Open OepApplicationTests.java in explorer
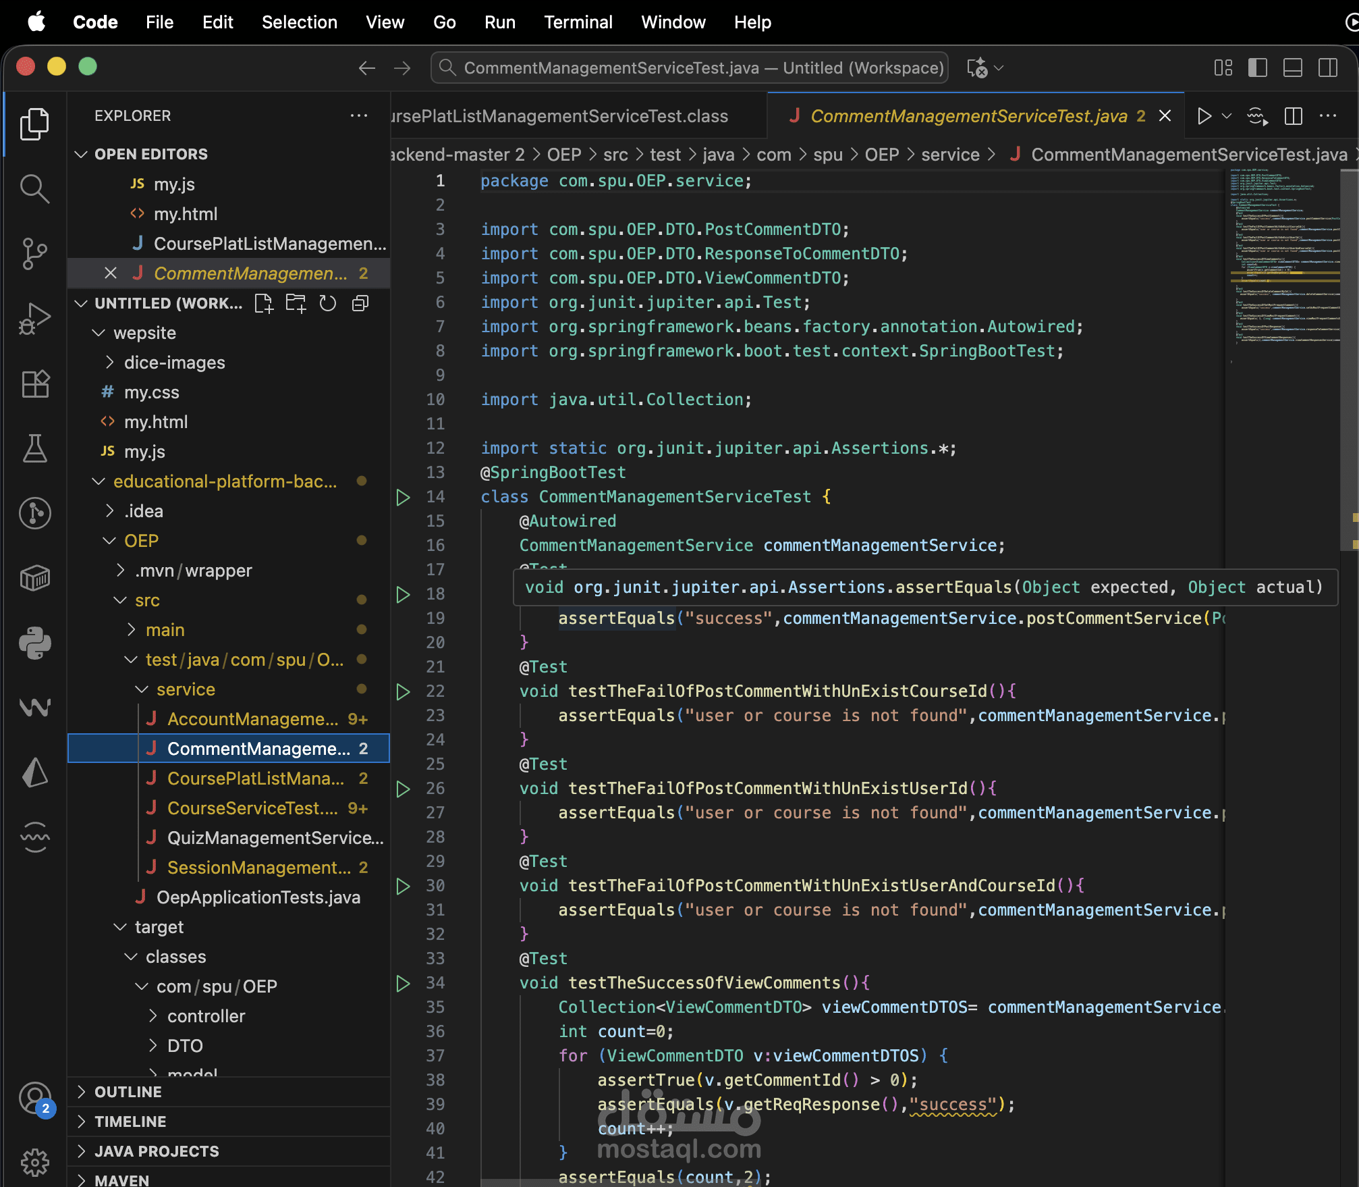1359x1187 pixels. click(258, 897)
